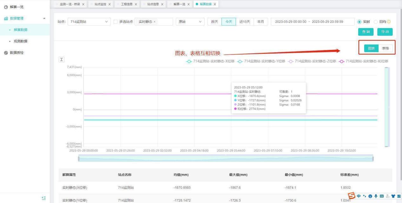Image resolution: width=402 pixels, height=203 pixels.
Task: Enable the 多选站点 checkbox
Action: (x=115, y=22)
